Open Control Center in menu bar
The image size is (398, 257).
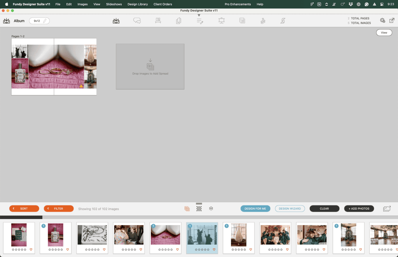click(x=382, y=4)
